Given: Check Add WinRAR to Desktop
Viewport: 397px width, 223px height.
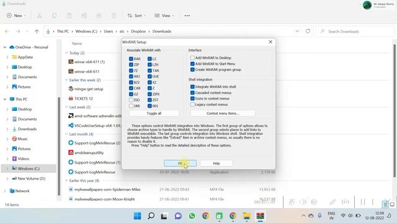Looking at the screenshot, I should click(192, 58).
